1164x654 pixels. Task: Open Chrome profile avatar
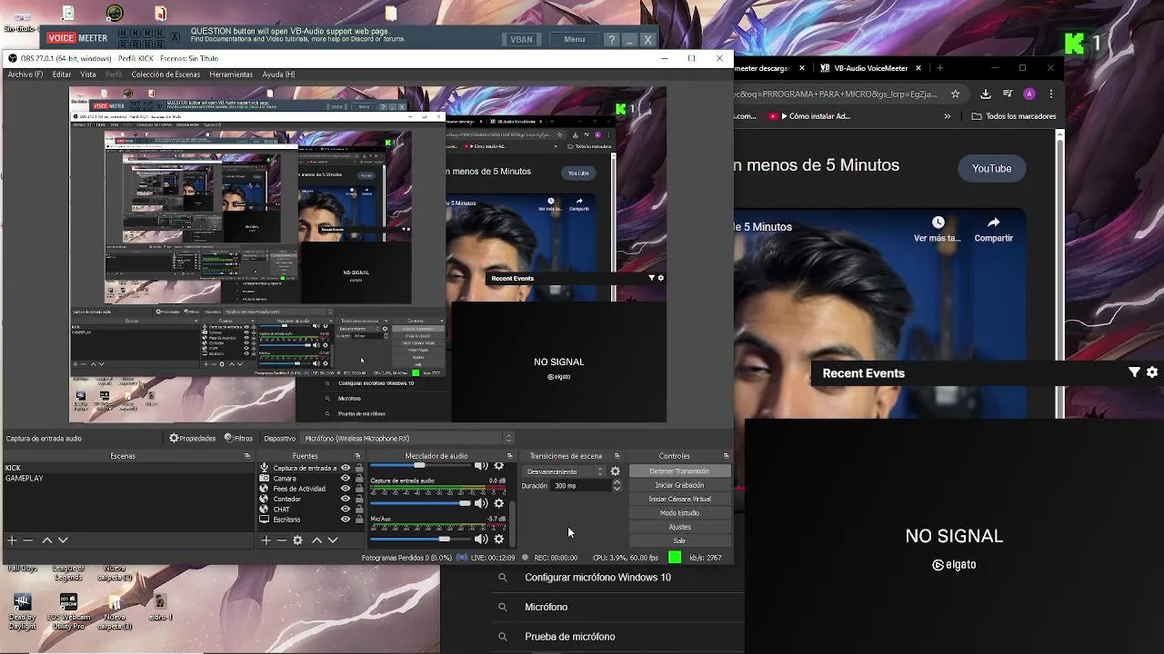point(1029,94)
